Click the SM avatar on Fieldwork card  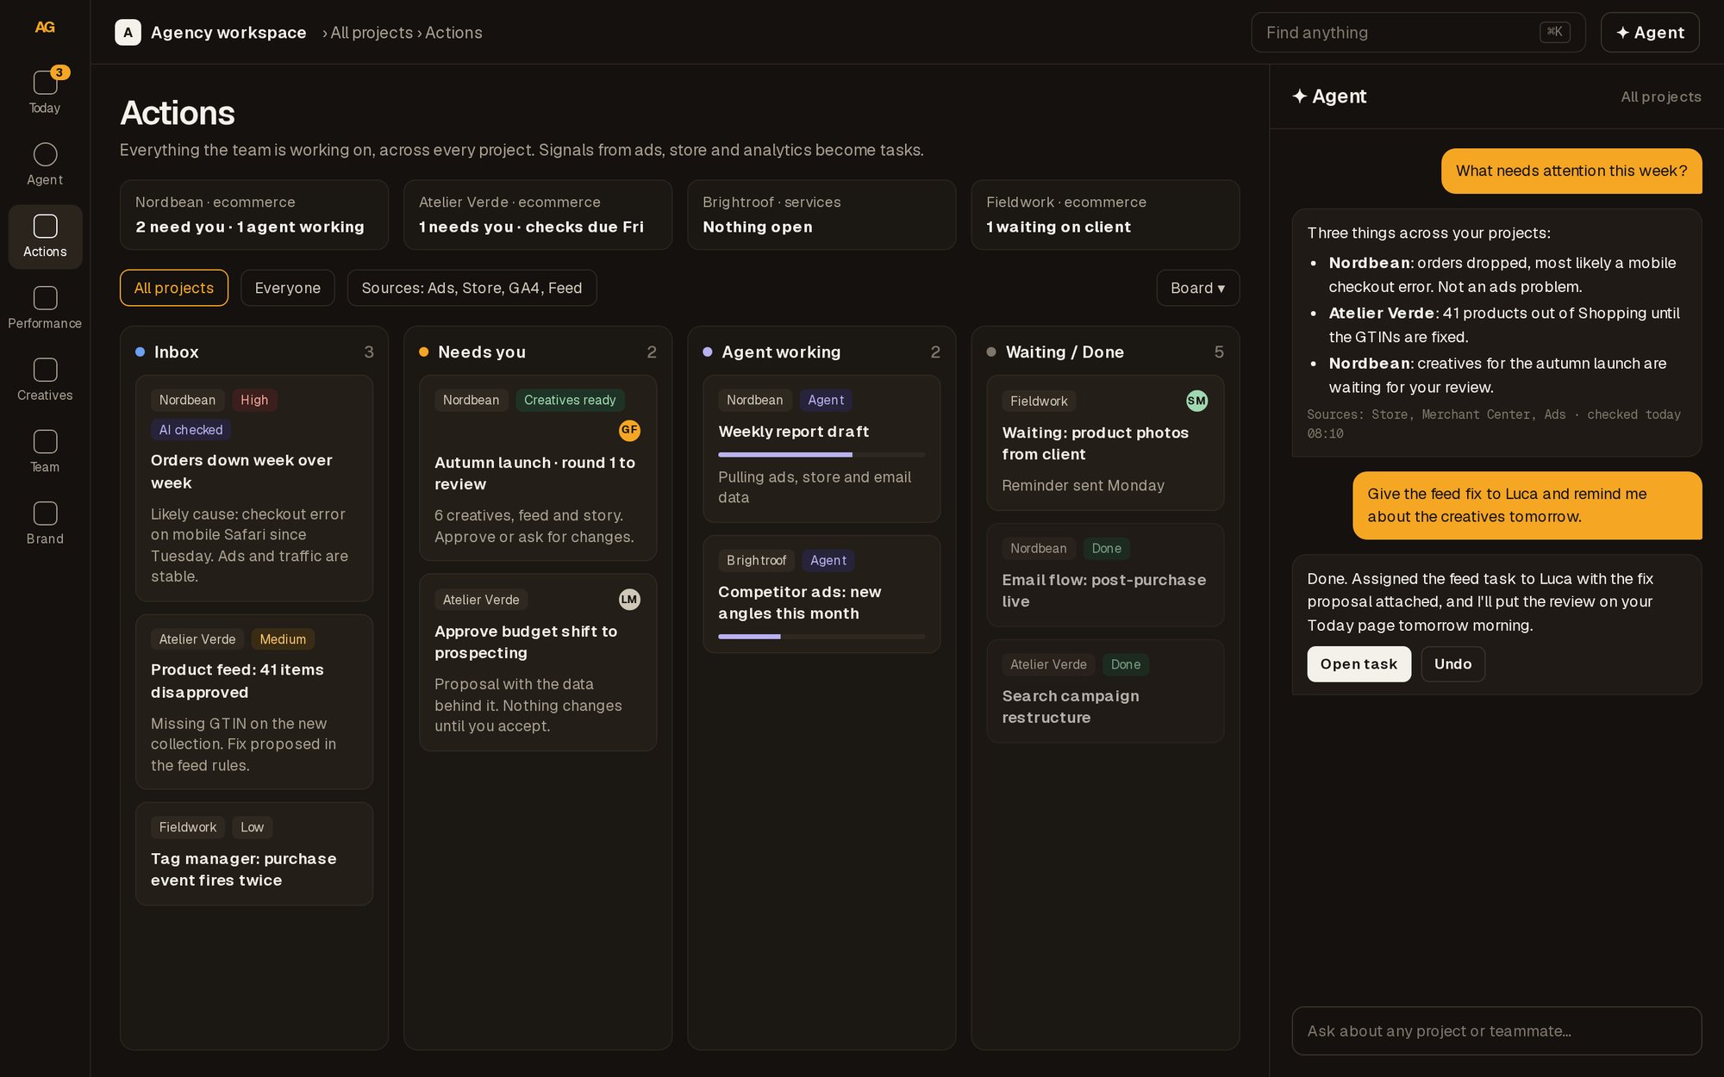click(1196, 401)
